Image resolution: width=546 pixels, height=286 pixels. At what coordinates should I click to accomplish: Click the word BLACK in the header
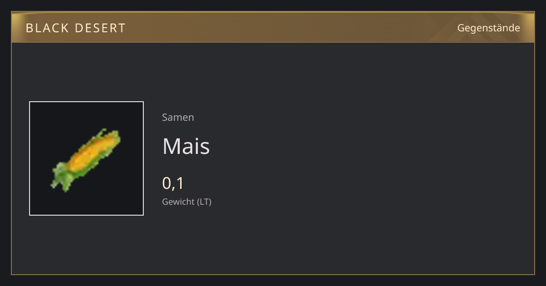(x=47, y=28)
